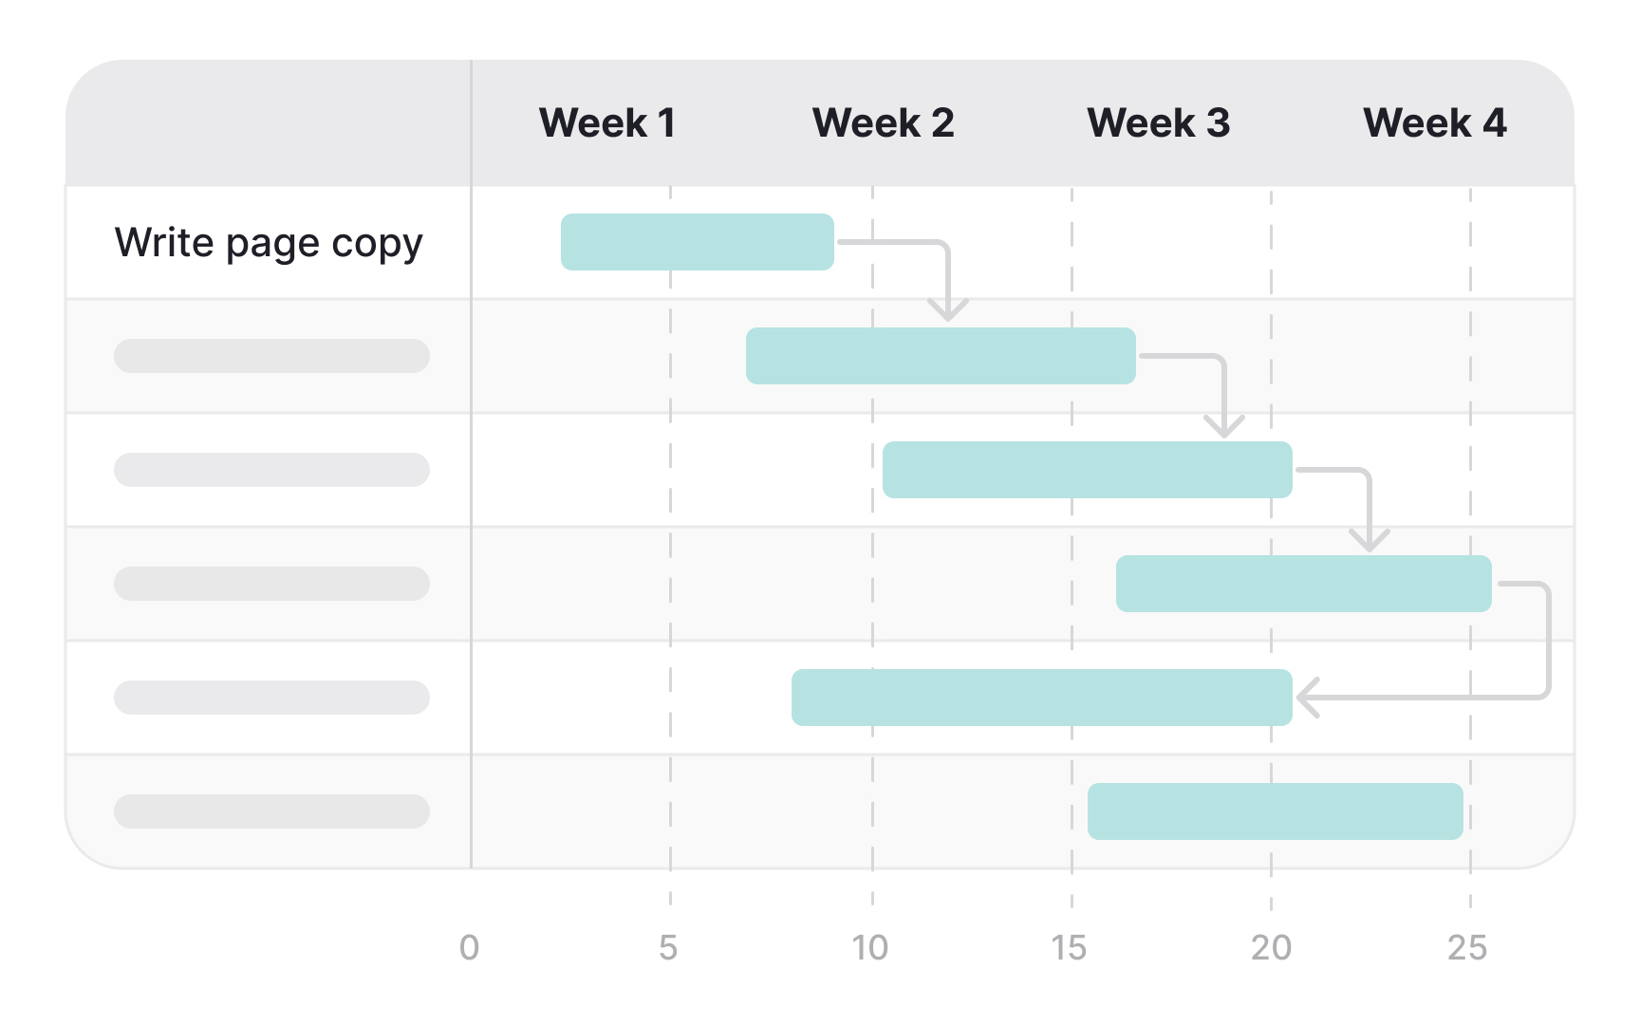1640x1025 pixels.
Task: Open the Week 3 column header
Action: 1158,123
